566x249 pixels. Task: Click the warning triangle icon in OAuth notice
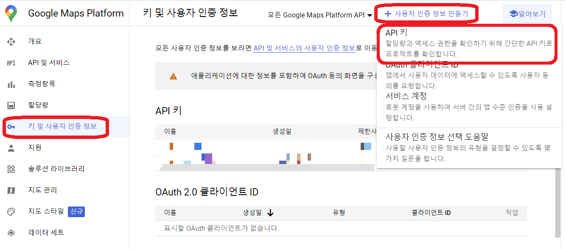[173, 76]
